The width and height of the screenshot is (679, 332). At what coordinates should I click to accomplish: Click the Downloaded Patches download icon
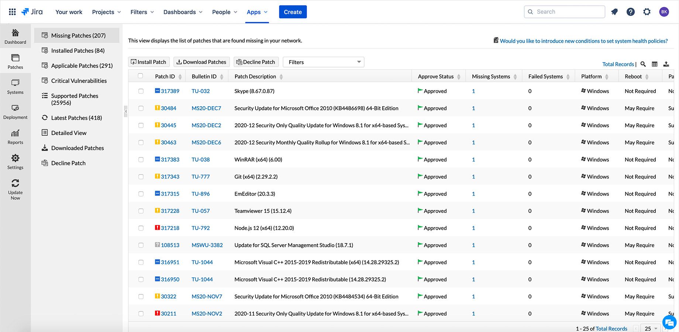pyautogui.click(x=45, y=148)
